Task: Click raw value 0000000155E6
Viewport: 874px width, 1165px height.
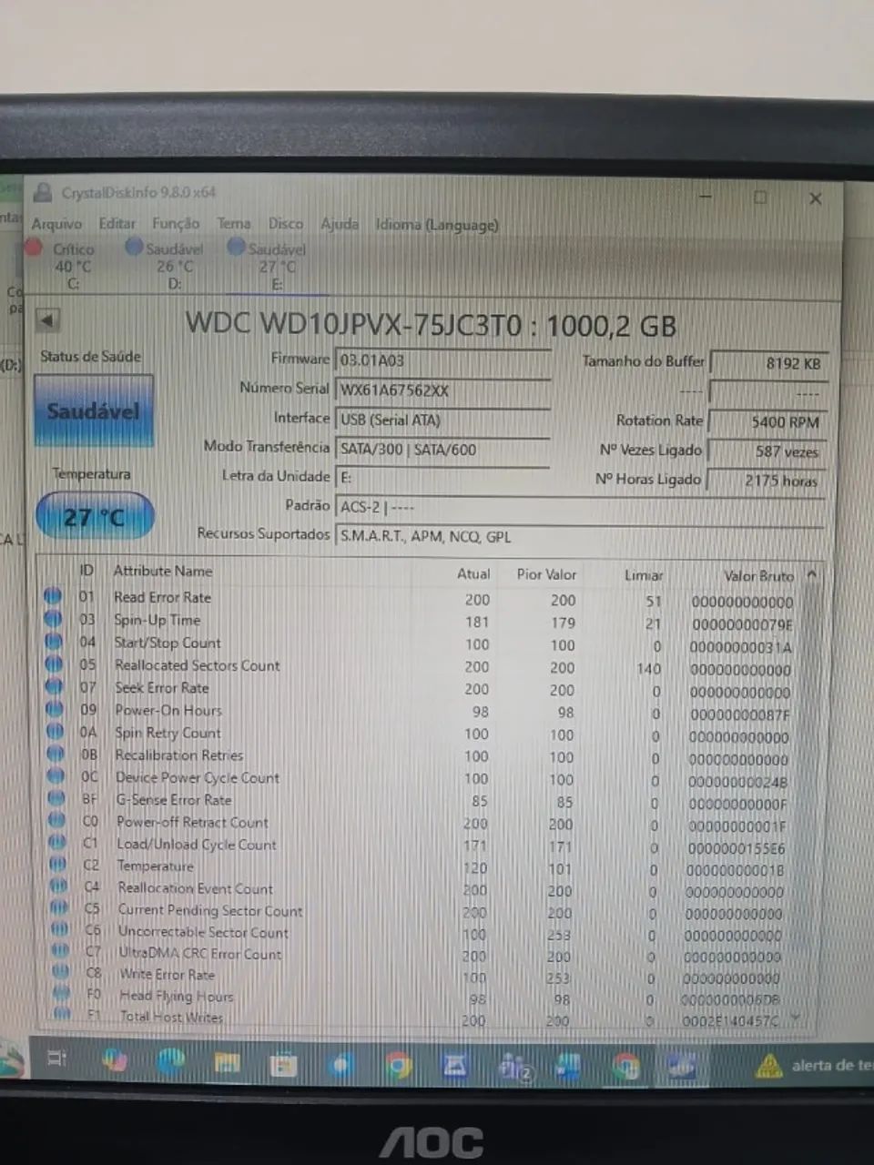Action: coord(737,848)
